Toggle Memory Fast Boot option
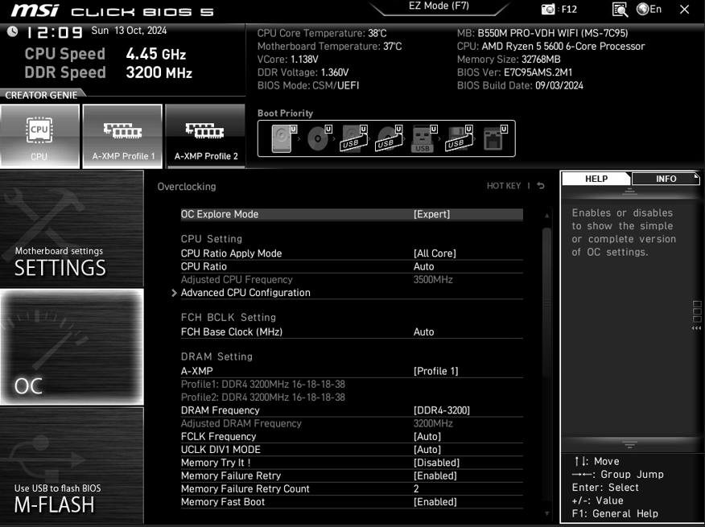Image resolution: width=705 pixels, height=527 pixels. click(352, 502)
